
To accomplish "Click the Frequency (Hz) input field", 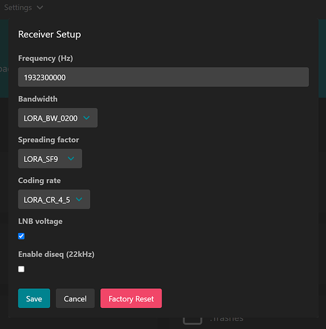I will [x=164, y=77].
